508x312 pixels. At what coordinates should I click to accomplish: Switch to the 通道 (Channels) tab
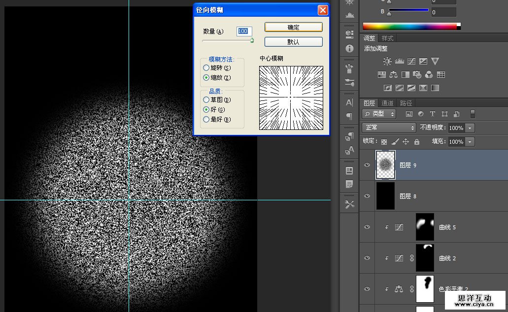[388, 103]
